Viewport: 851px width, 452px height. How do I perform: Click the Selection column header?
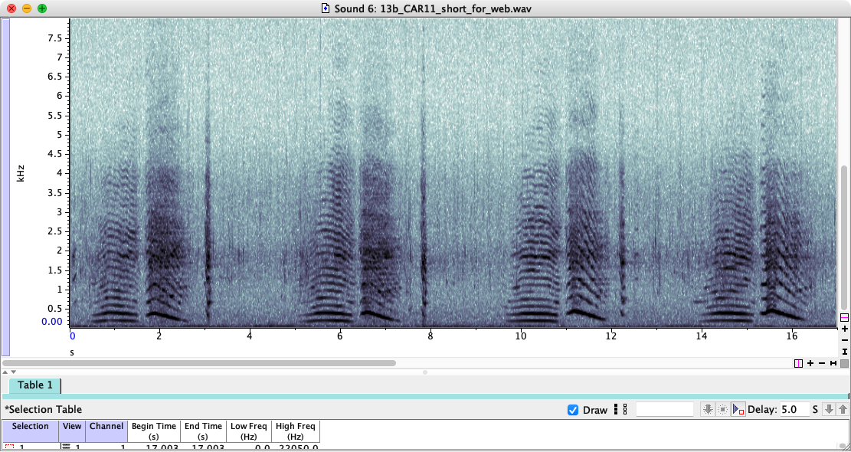coord(31,431)
